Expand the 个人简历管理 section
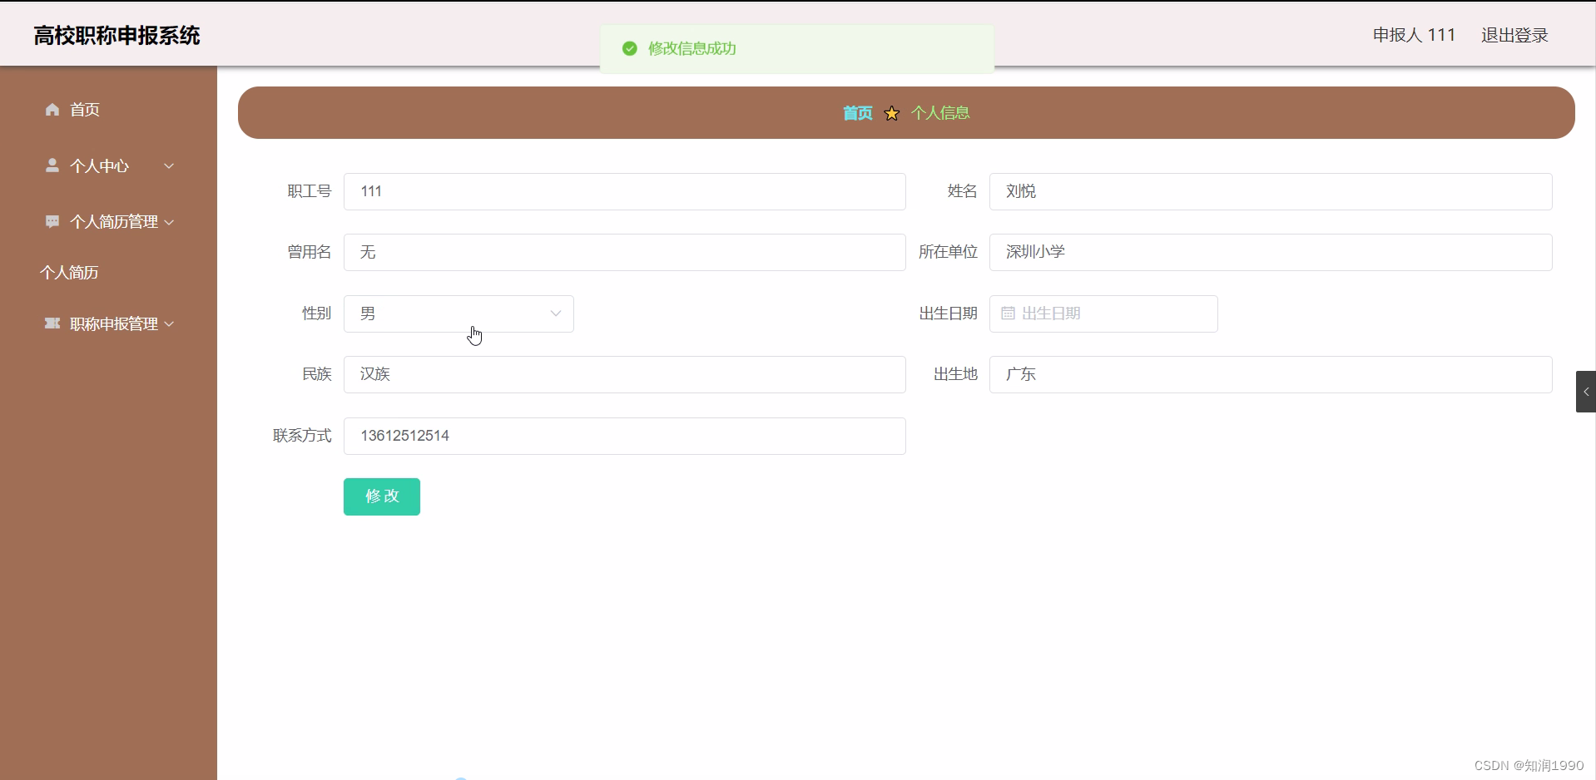1596x780 pixels. (170, 221)
